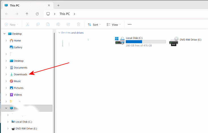
Task: Collapse the Devices and drives group
Action: click(x=59, y=33)
